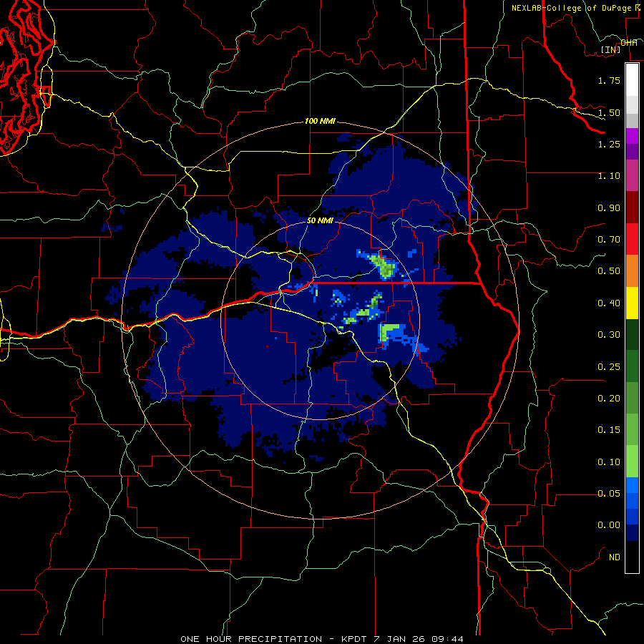Click the yellow legend swatch
This screenshot has width=644, height=644.
[x=632, y=303]
